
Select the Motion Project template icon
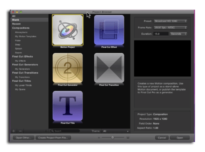[x=68, y=30]
